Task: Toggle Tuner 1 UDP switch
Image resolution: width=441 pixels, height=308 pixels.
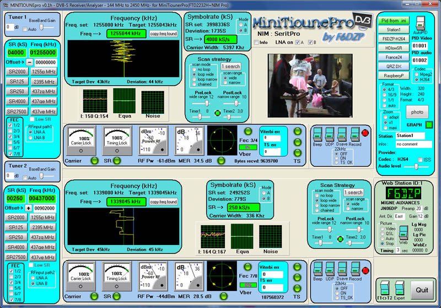Action: (x=330, y=135)
